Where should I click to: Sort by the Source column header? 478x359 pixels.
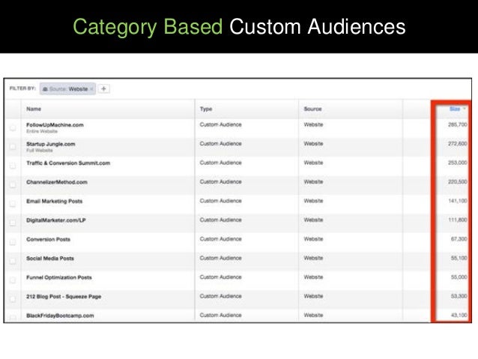coord(312,109)
